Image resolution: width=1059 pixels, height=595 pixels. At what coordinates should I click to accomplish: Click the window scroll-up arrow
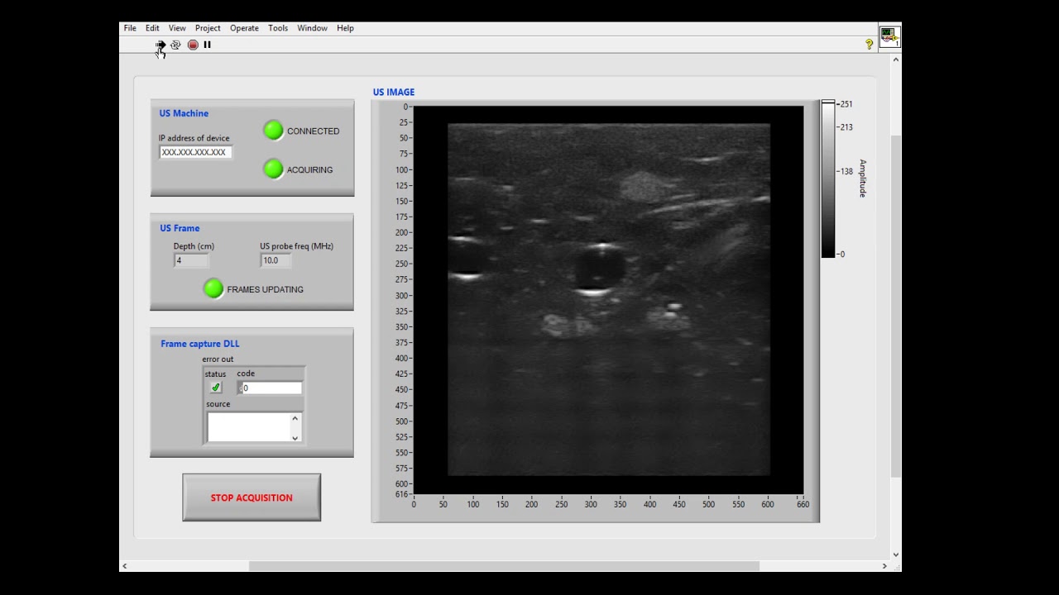895,60
